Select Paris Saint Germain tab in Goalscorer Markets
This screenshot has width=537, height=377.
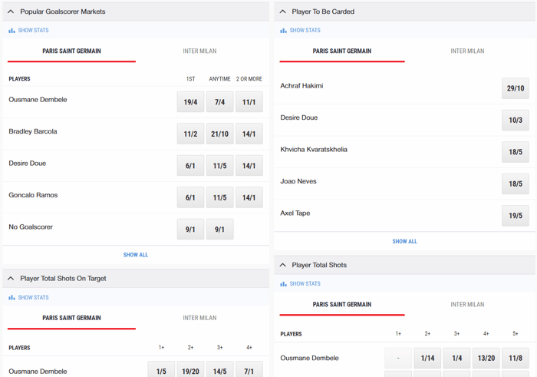click(71, 51)
